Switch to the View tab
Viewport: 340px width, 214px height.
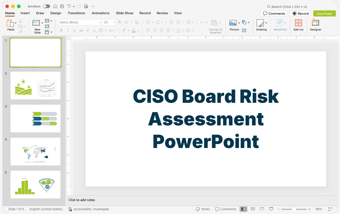pos(178,13)
